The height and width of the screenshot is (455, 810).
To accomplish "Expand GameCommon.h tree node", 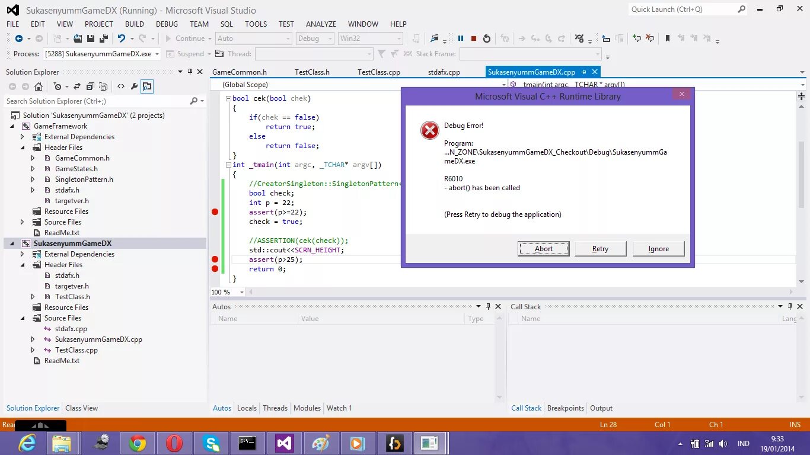I will click(33, 158).
